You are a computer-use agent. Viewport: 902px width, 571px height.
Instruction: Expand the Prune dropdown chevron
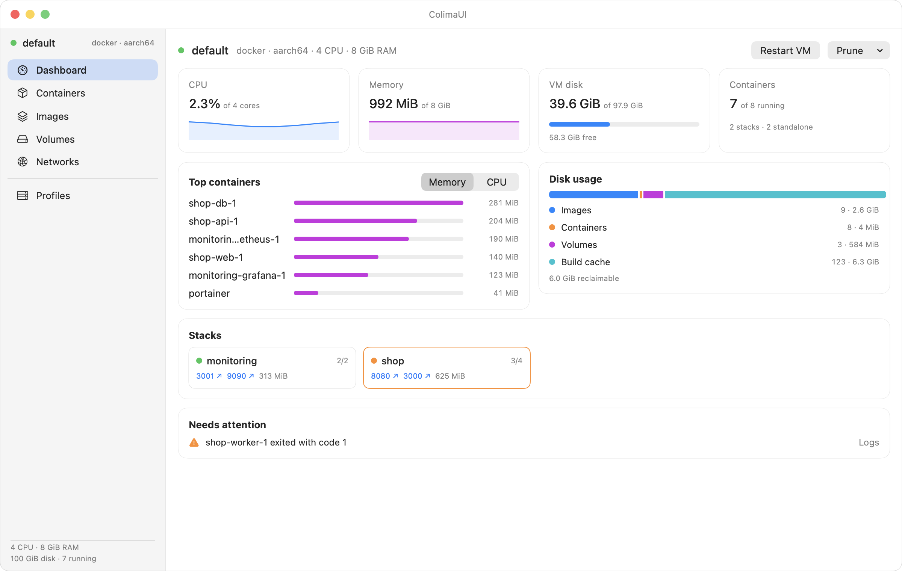pyautogui.click(x=880, y=51)
